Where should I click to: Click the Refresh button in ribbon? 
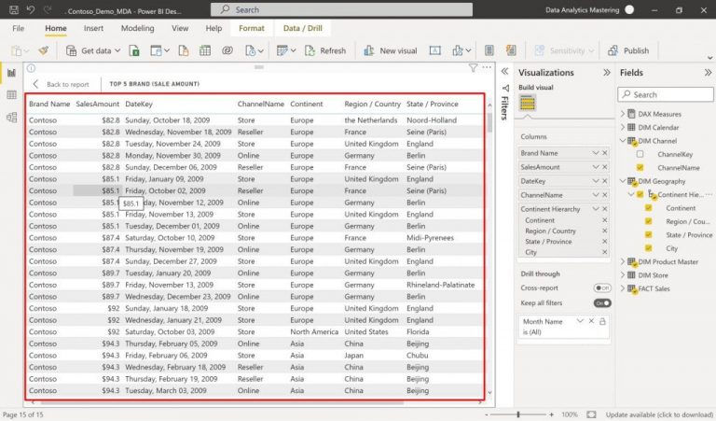(x=325, y=50)
